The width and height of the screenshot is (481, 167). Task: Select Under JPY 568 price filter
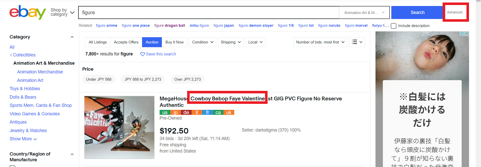[x=99, y=79]
